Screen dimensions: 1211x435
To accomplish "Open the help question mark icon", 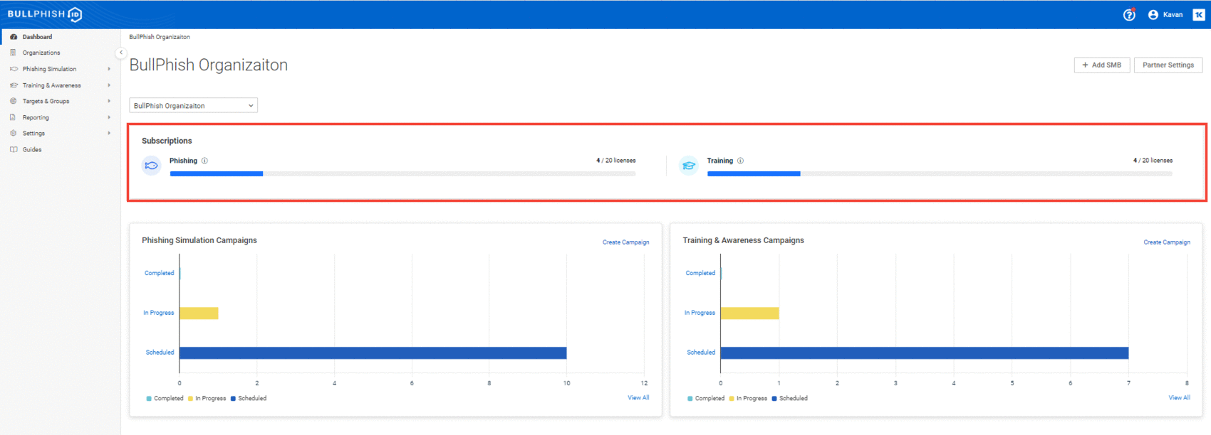I will (x=1129, y=14).
